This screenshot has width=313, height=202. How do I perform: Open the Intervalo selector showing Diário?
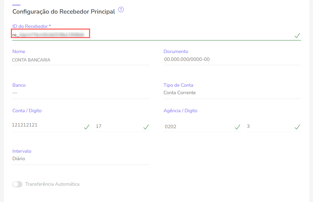coord(81,158)
